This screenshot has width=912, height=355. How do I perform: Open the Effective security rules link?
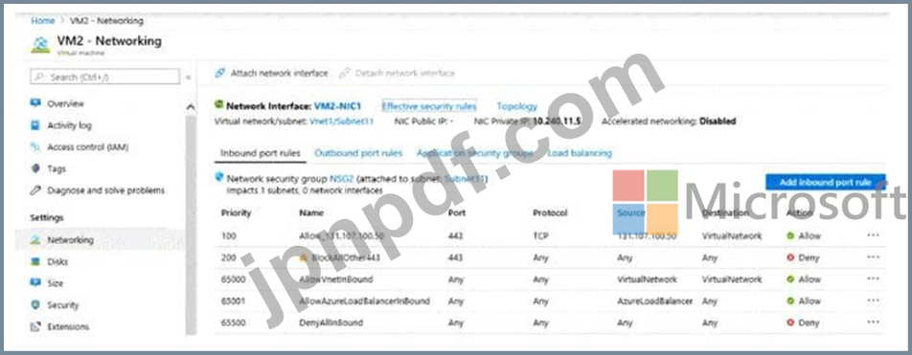[428, 106]
